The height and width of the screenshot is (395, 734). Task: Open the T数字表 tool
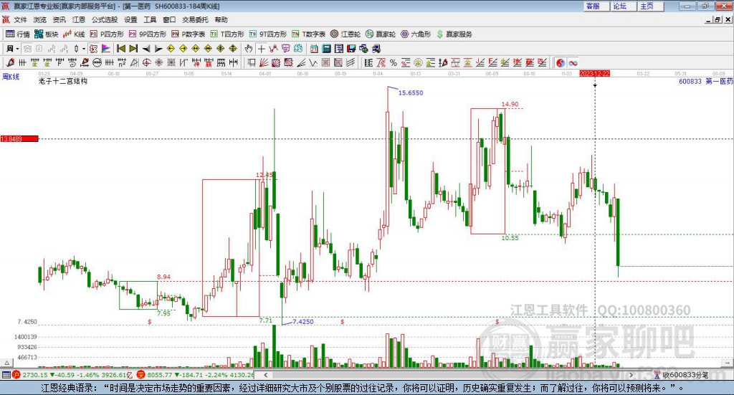tap(308, 34)
